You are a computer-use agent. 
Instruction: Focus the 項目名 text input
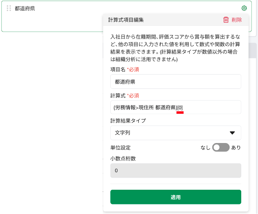coord(176,82)
